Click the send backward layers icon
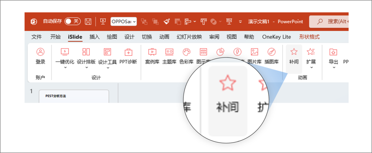Image resolution: width=372 pixels, height=153 pixels. click(178, 22)
